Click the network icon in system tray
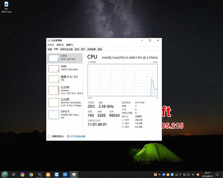The image size is (223, 178). (185, 175)
